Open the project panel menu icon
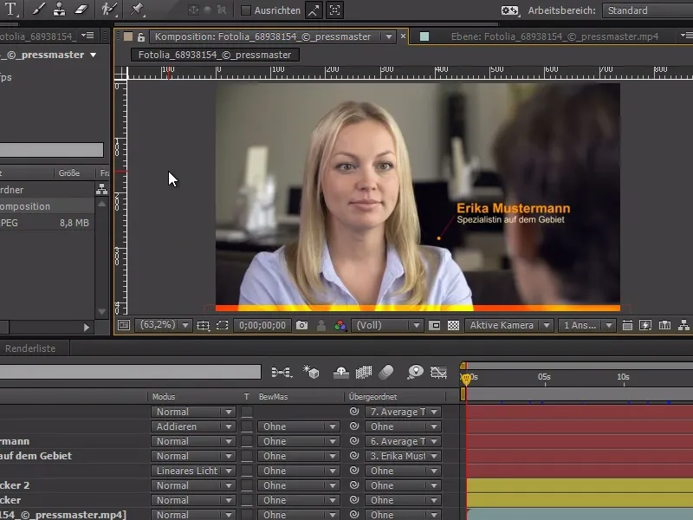Image resolution: width=693 pixels, height=520 pixels. coord(88,36)
